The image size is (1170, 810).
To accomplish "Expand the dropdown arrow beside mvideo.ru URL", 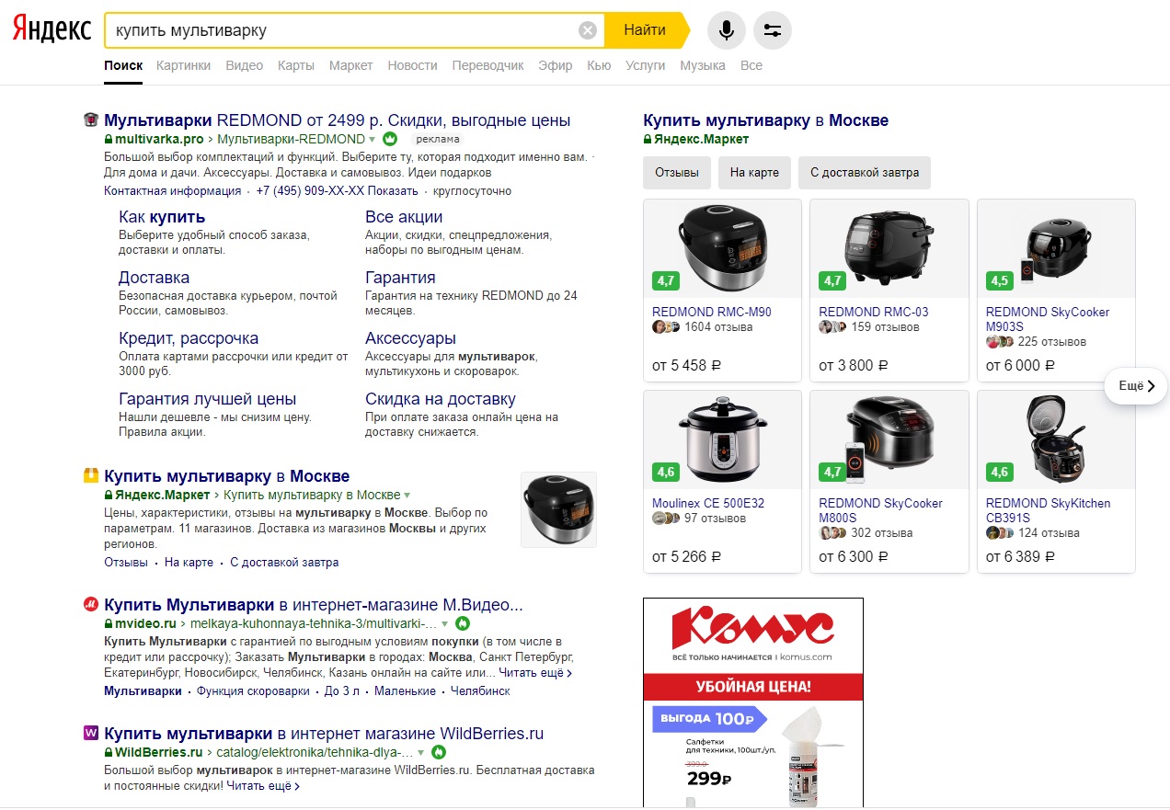I will click(445, 624).
